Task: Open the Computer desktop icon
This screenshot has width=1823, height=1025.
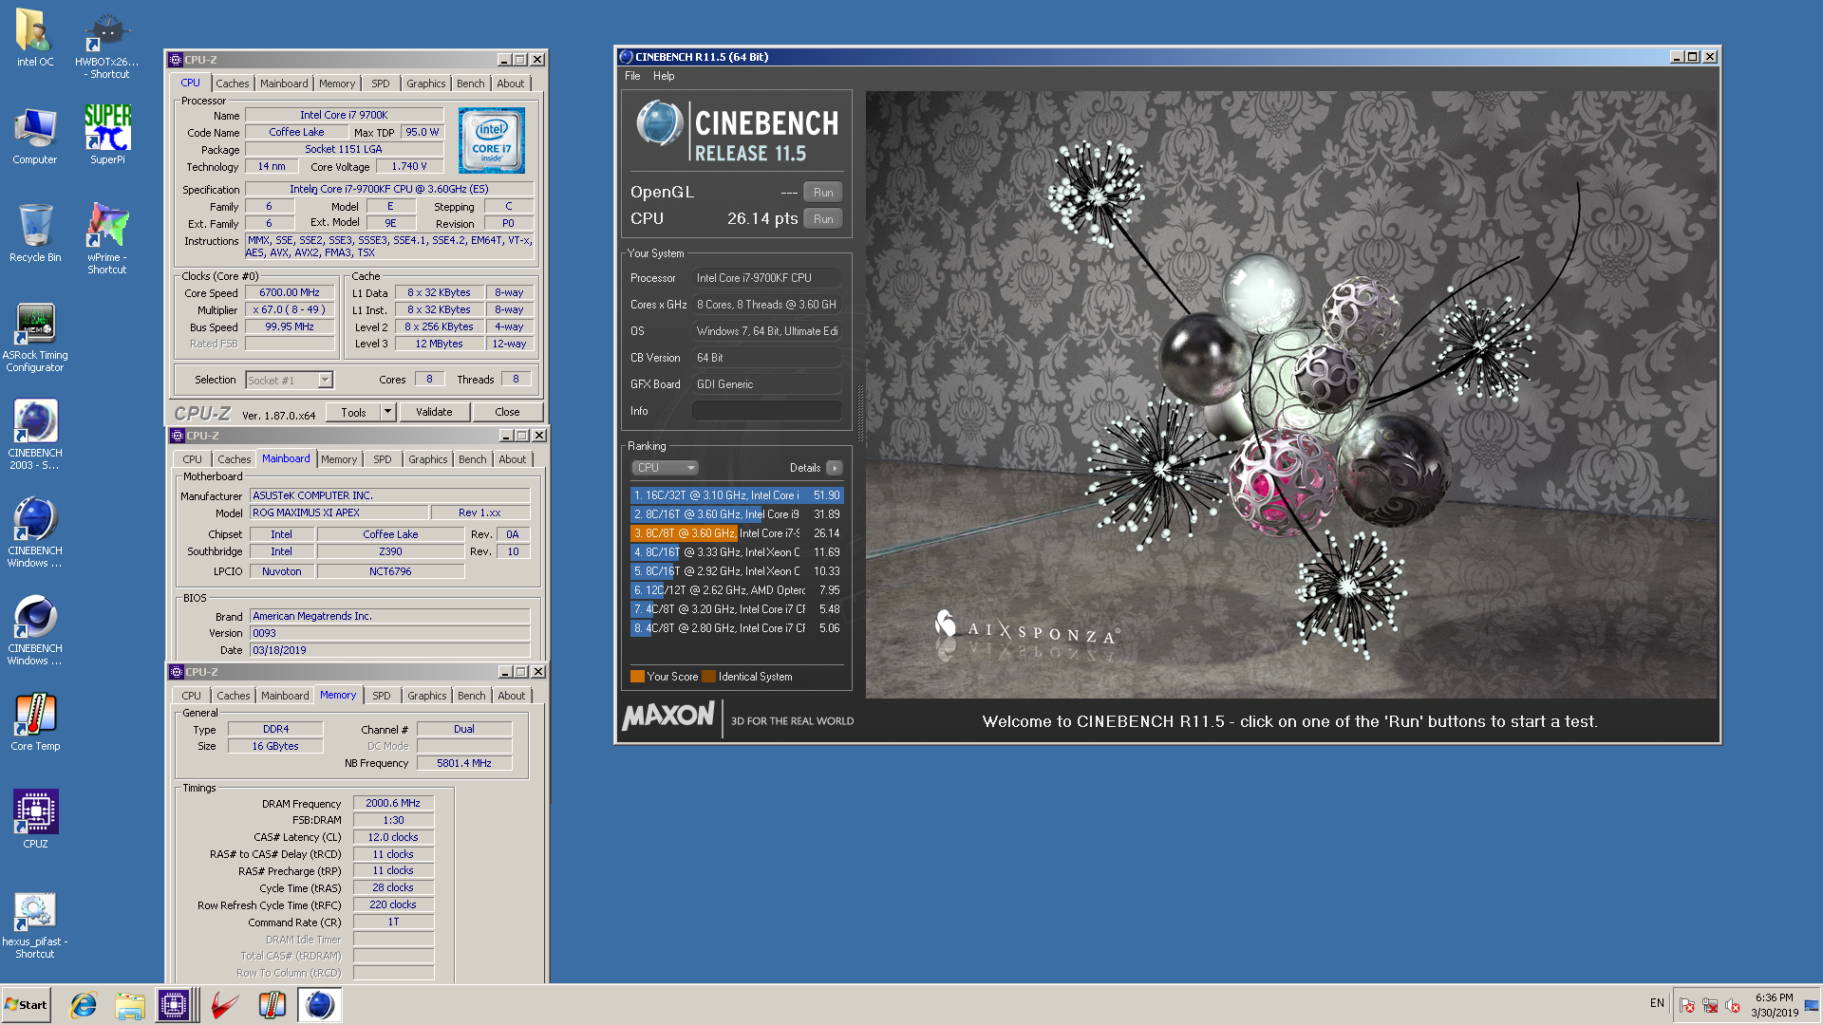Action: click(35, 136)
